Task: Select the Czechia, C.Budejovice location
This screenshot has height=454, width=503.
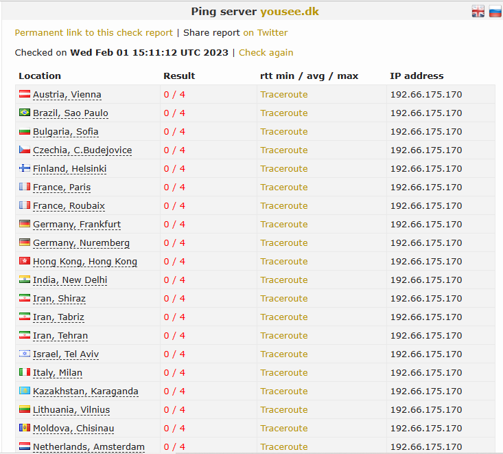Action: coord(82,150)
